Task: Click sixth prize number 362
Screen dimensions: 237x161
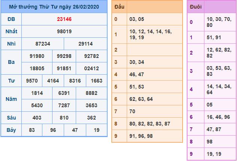Action: [x=91, y=118]
